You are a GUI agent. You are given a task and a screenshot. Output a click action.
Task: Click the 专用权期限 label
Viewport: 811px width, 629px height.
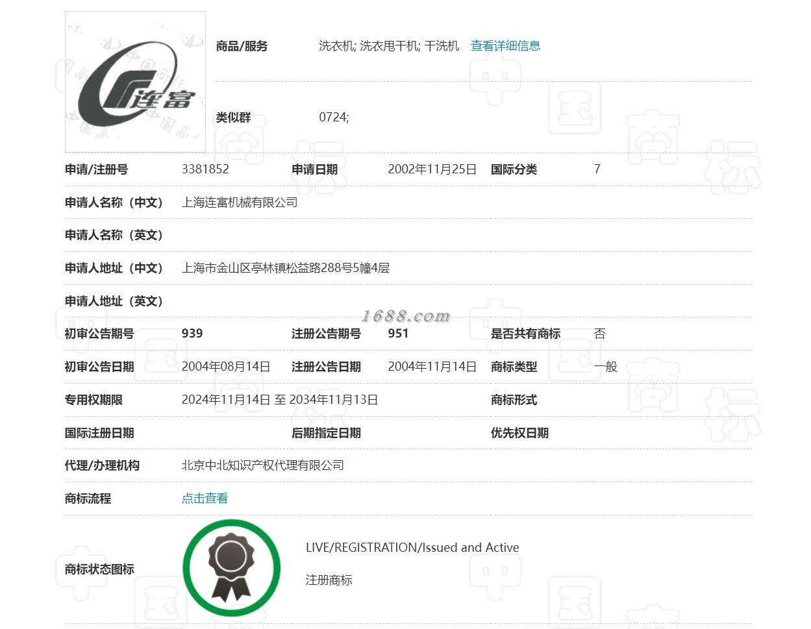coord(94,400)
